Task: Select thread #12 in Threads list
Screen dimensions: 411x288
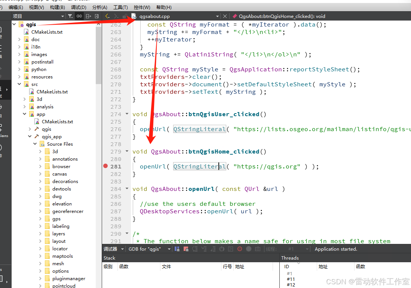Action: point(291,285)
